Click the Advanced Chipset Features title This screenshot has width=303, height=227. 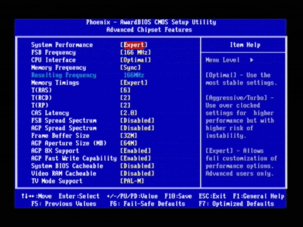click(149, 30)
